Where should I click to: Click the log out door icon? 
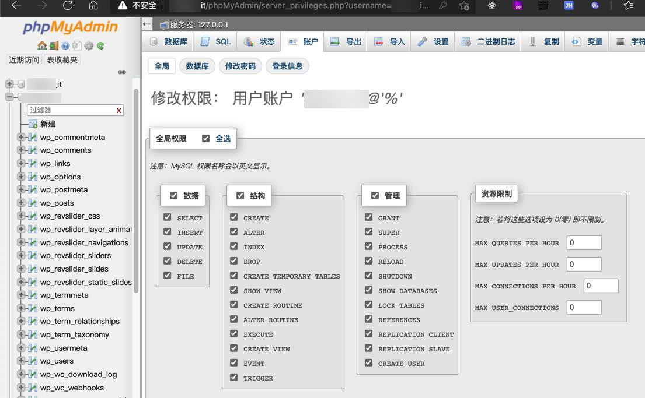point(54,45)
